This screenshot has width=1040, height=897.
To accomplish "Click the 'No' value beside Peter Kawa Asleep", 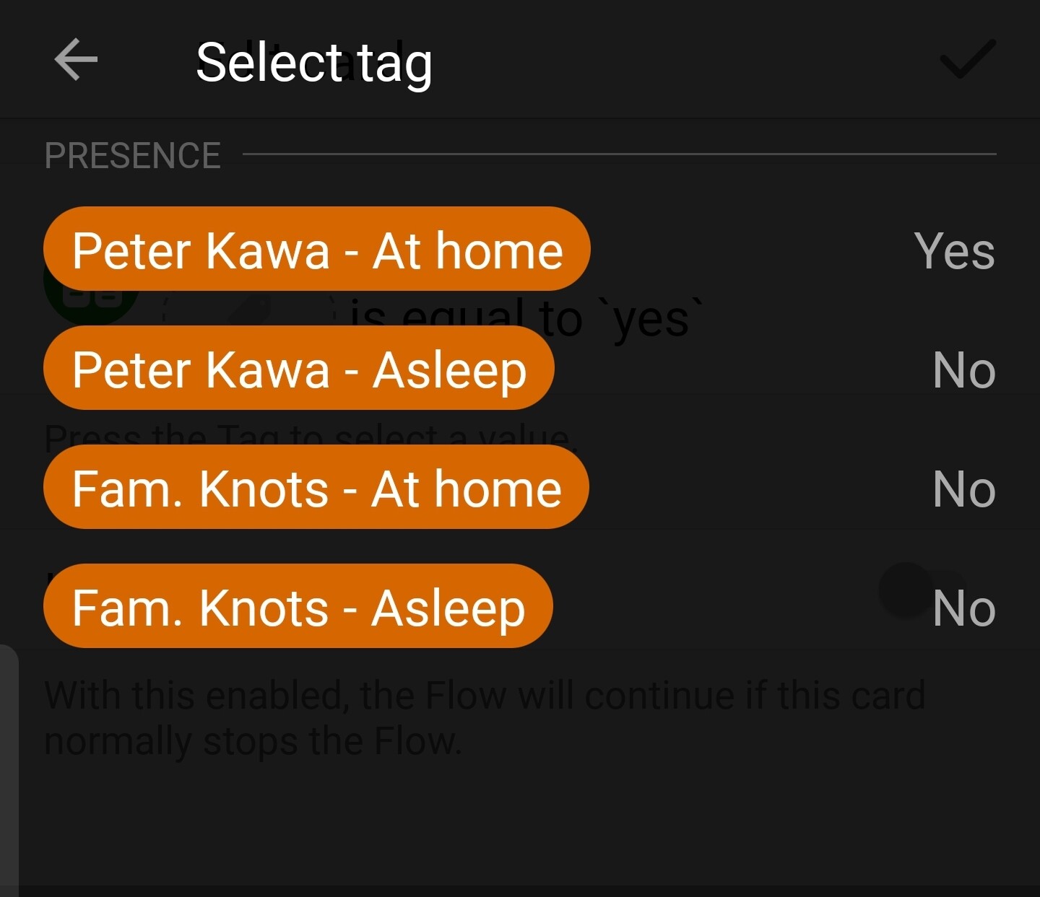I will [x=963, y=370].
